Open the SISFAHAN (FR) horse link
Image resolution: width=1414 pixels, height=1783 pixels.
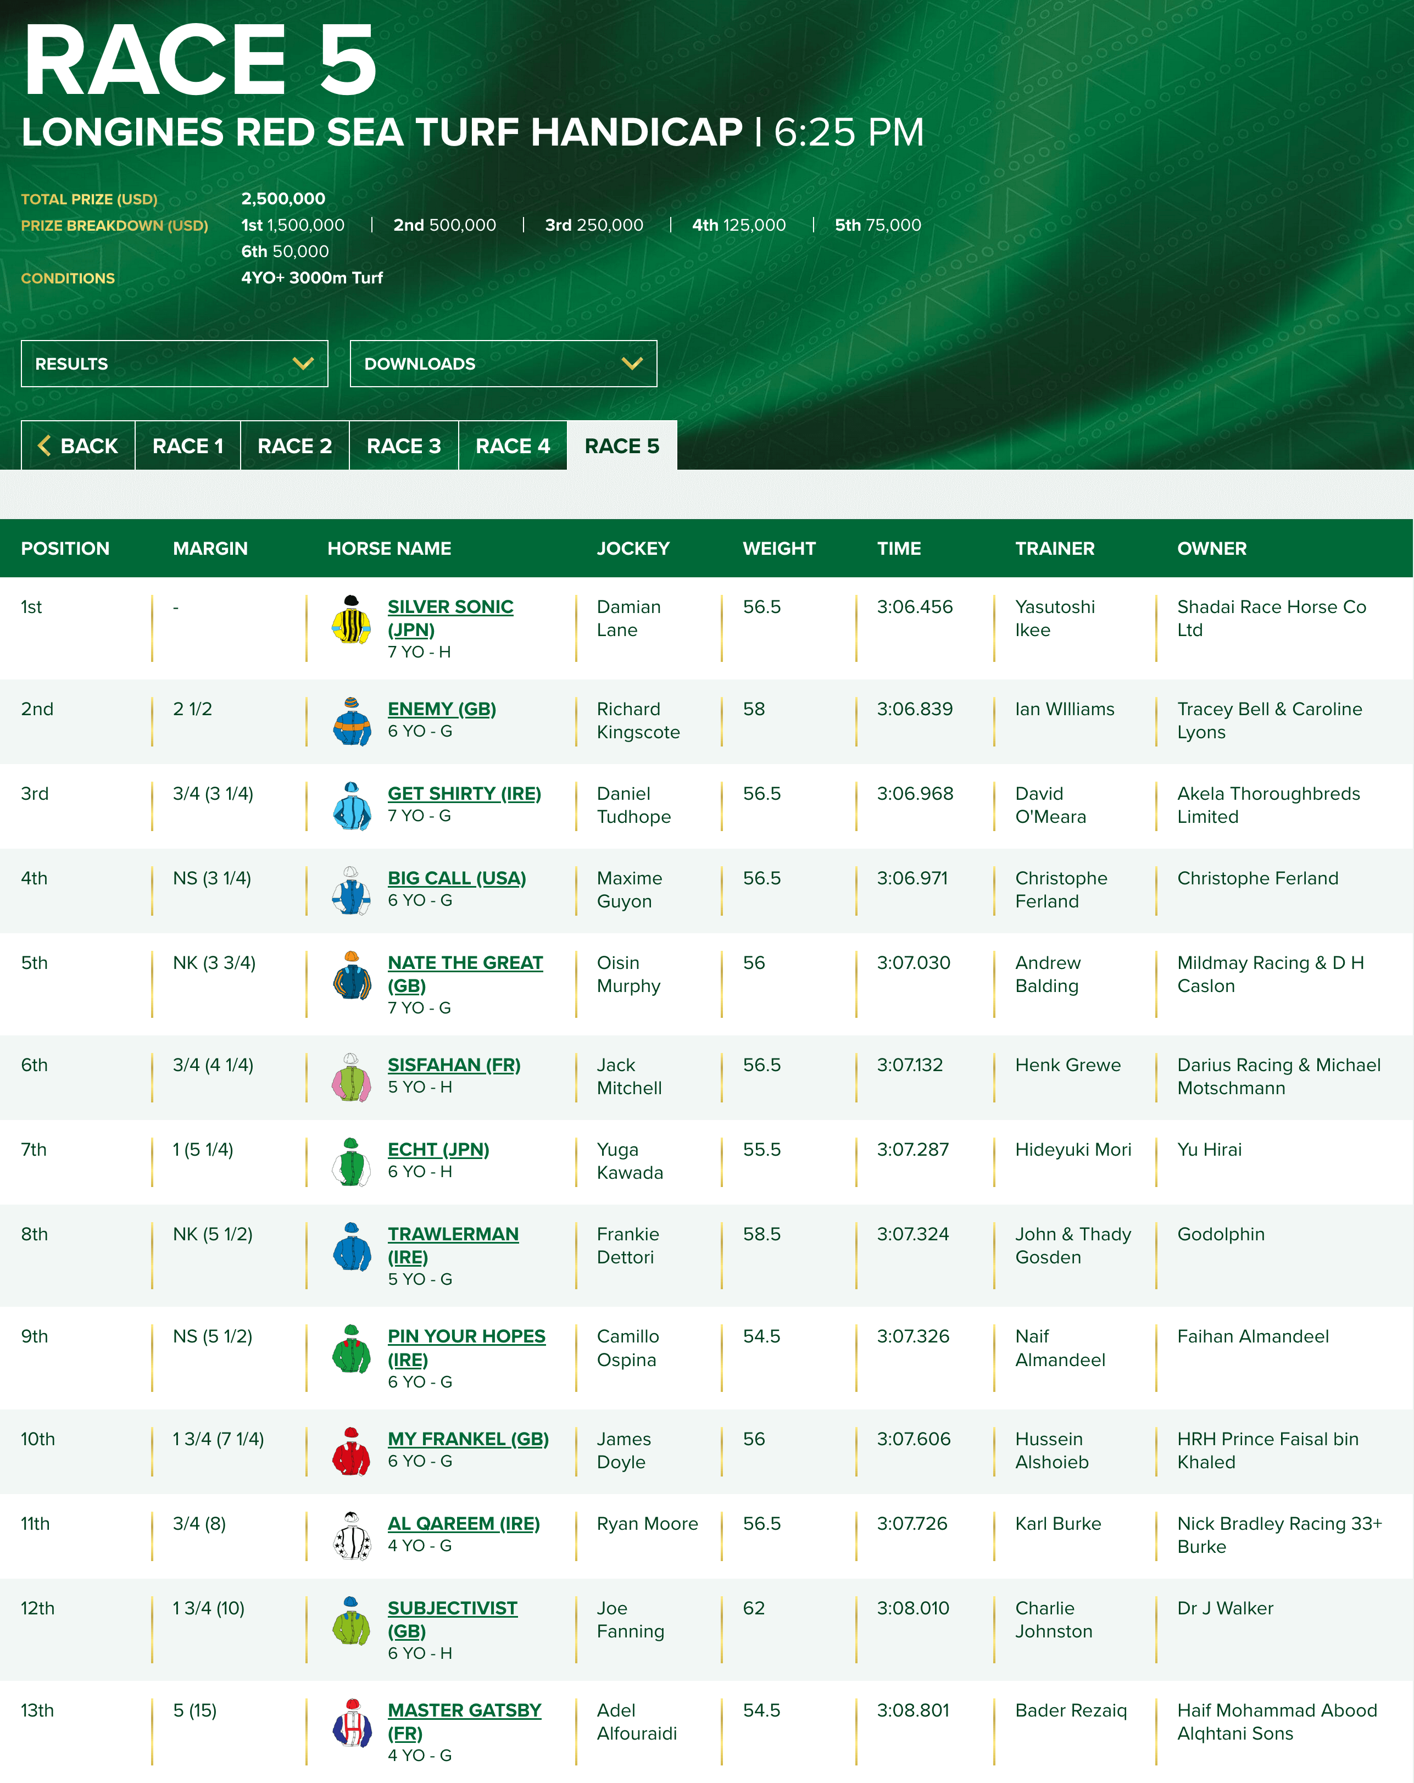(x=454, y=1065)
